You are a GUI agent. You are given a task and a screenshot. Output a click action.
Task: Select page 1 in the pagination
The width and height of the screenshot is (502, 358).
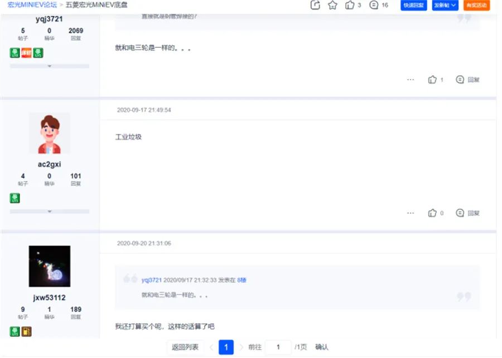click(x=225, y=347)
